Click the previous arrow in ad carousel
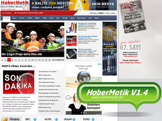 coord(82,113)
